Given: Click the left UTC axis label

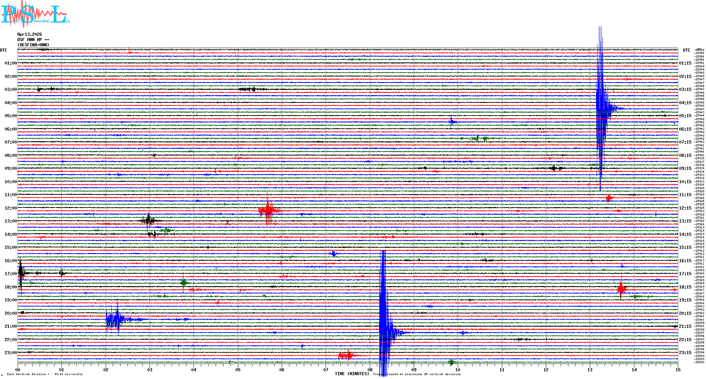Looking at the screenshot, I should click(4, 50).
